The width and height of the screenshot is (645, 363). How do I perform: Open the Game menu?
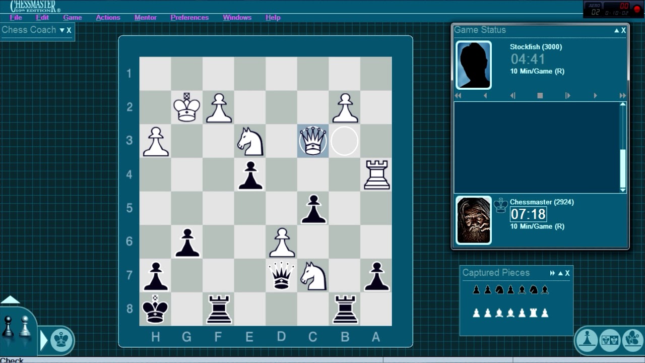[73, 17]
